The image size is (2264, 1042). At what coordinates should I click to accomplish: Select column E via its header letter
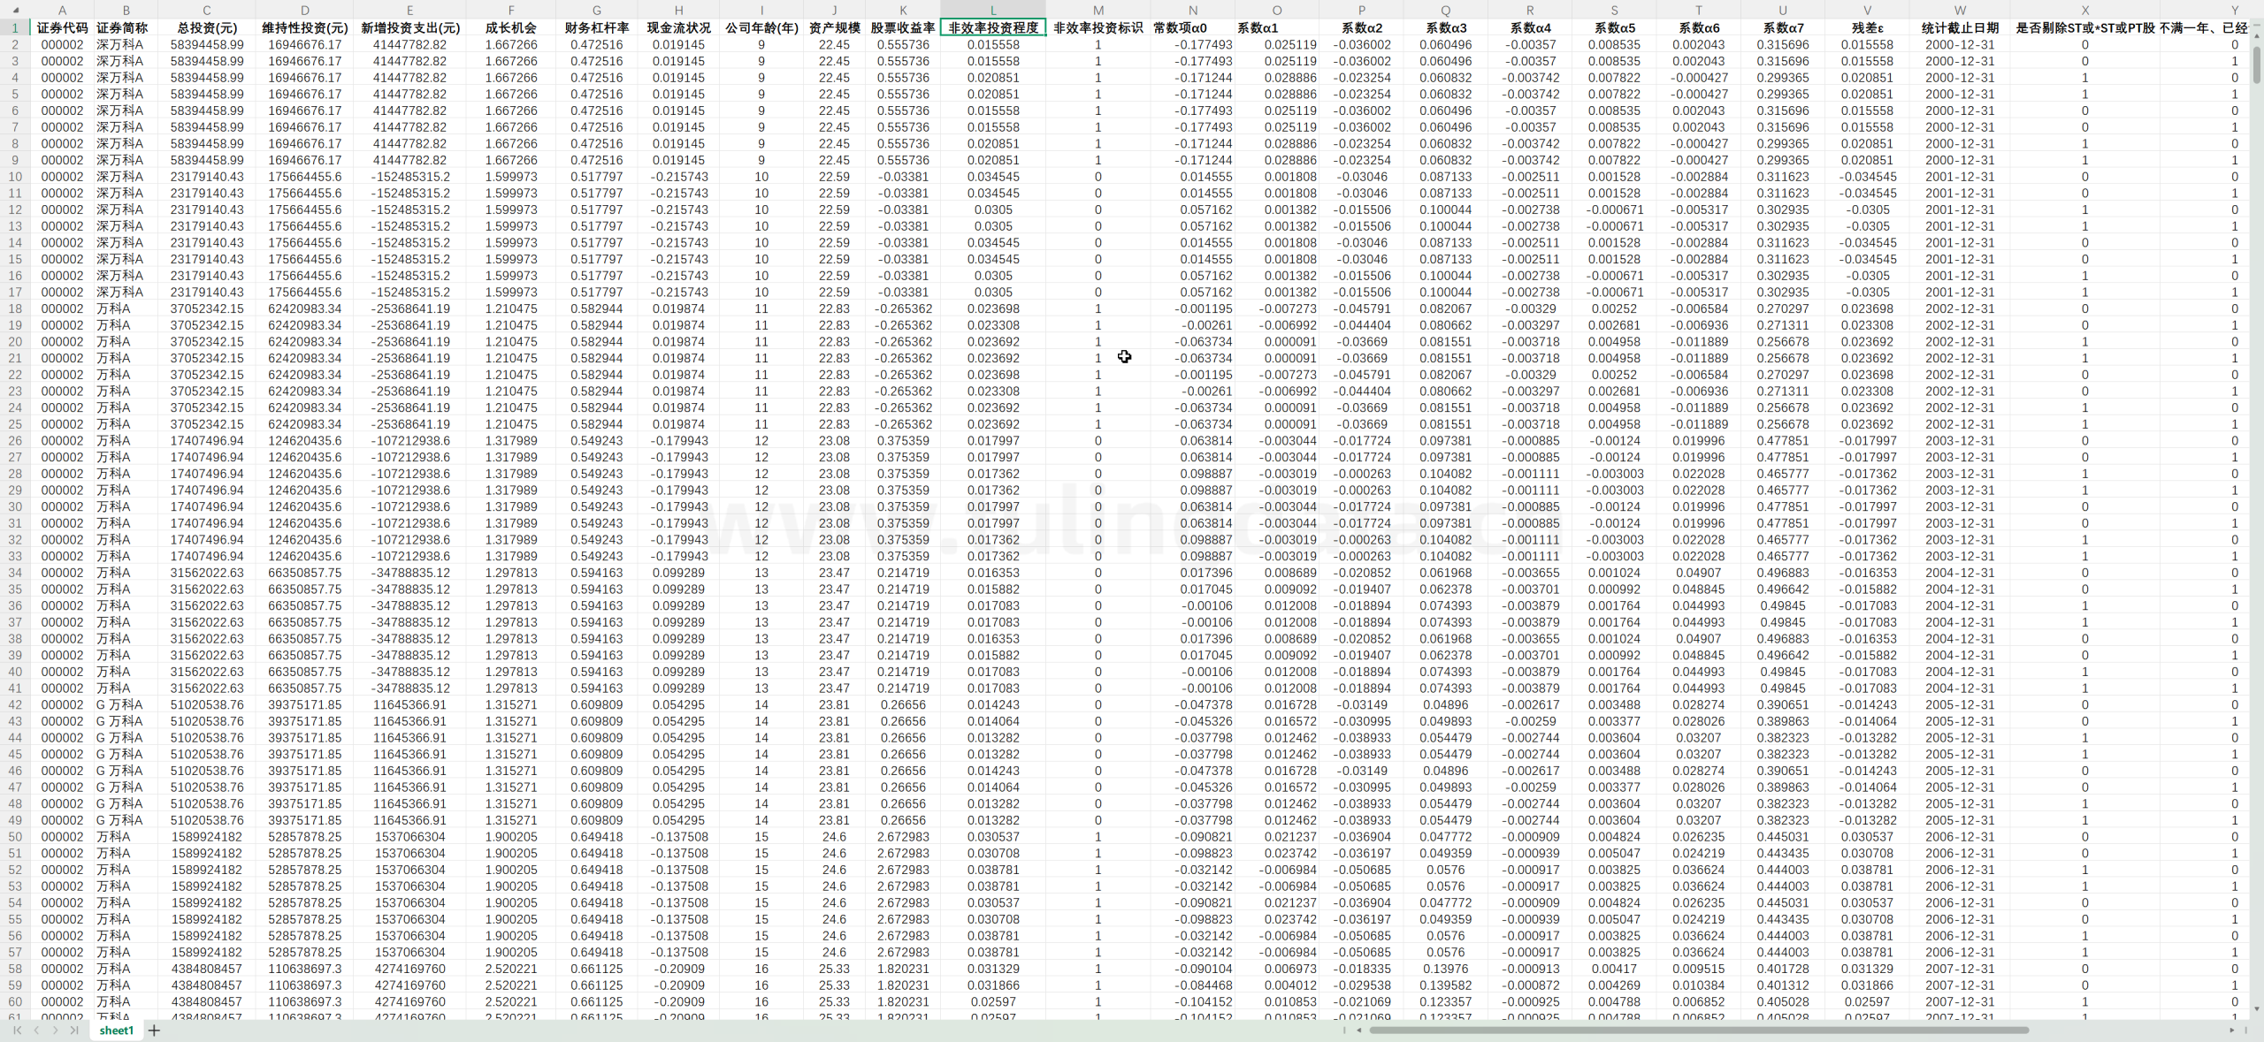(409, 10)
